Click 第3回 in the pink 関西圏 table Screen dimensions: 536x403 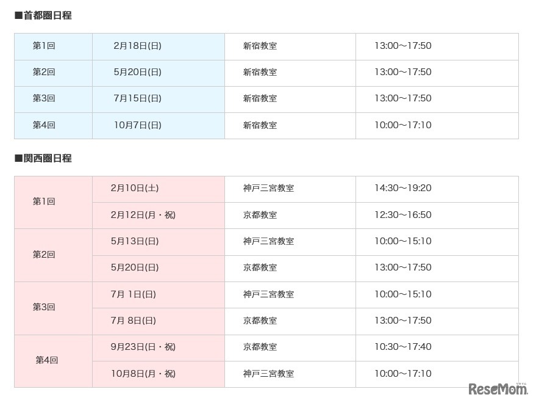coord(44,307)
